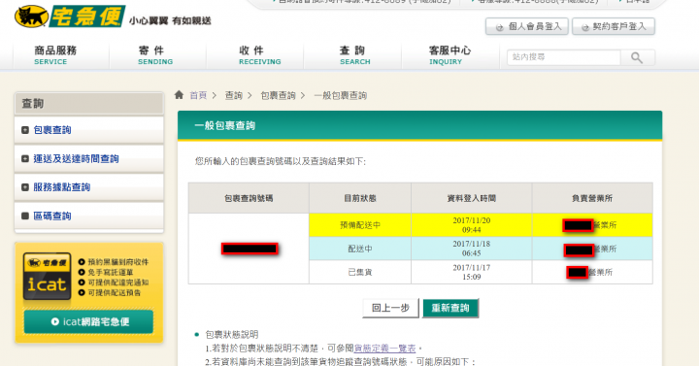Click square icon beside 區碼查詢

pyautogui.click(x=25, y=216)
